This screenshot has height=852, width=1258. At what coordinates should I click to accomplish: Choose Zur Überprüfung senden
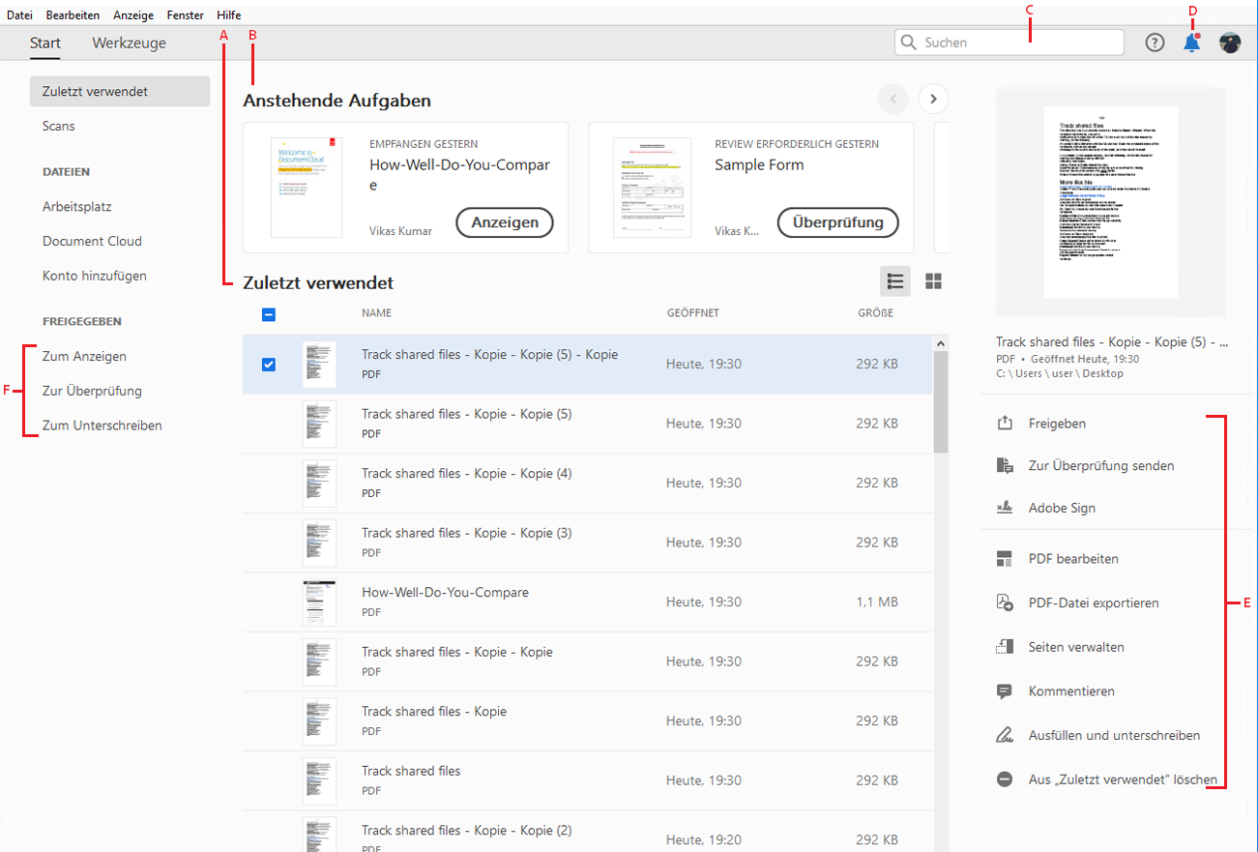point(1101,465)
